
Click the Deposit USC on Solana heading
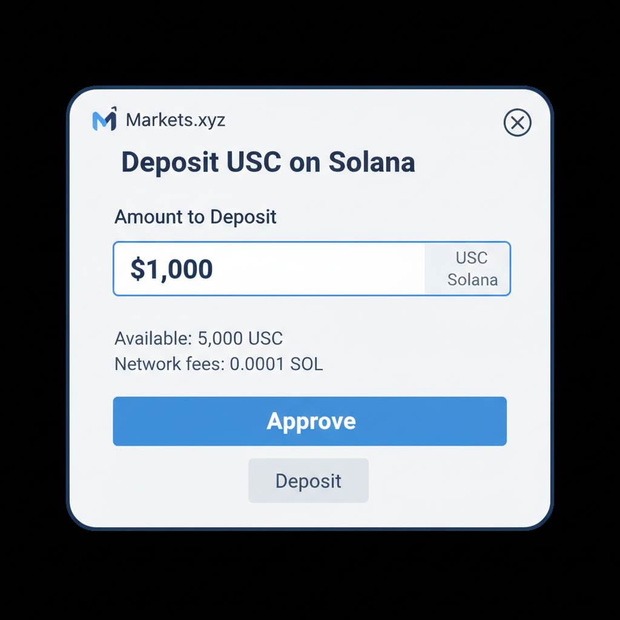pyautogui.click(x=268, y=162)
